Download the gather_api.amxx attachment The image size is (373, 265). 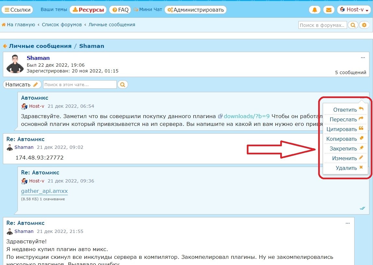tap(44, 191)
